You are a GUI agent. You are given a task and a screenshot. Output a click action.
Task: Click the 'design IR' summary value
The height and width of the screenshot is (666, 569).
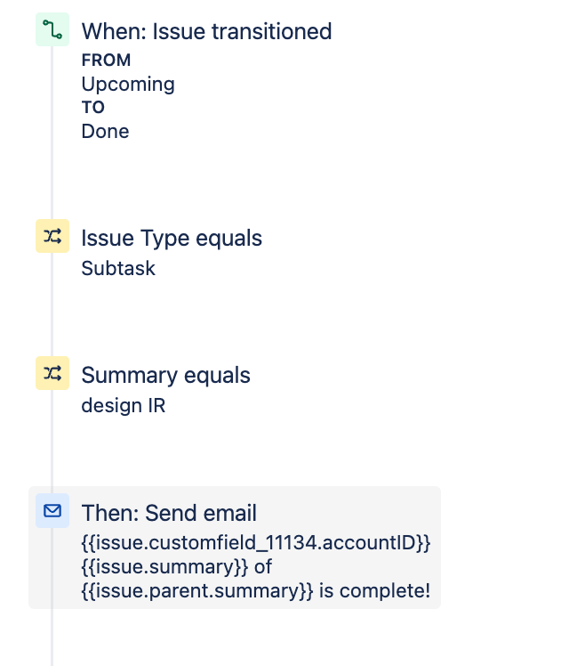(x=124, y=406)
